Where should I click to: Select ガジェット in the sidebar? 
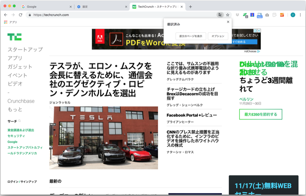(x=20, y=67)
